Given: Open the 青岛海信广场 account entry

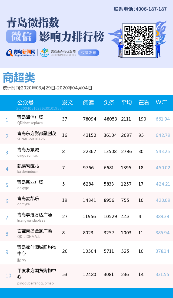Looking at the screenshot, I should click(x=30, y=117).
